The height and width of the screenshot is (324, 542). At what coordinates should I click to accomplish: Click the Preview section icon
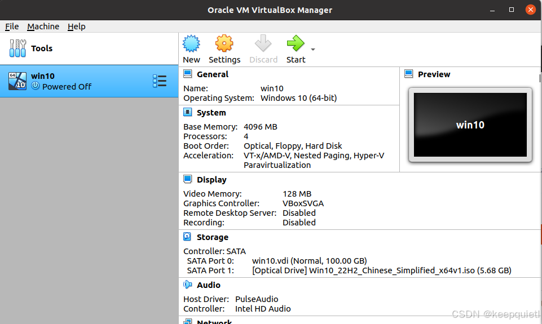(409, 74)
